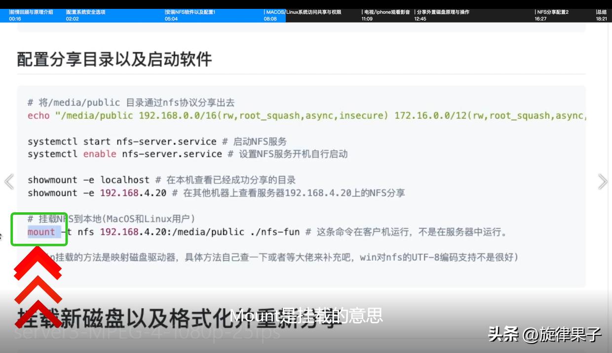
Task: Click the timestamp 08:08 marker
Action: click(x=269, y=18)
